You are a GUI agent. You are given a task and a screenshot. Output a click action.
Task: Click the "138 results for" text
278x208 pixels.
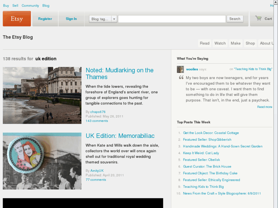pos(18,59)
